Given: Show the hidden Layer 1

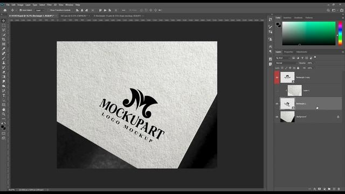Looking at the screenshot, I should [x=277, y=91].
